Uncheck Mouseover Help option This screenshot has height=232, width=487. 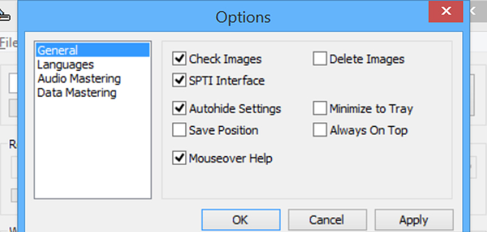click(x=179, y=158)
